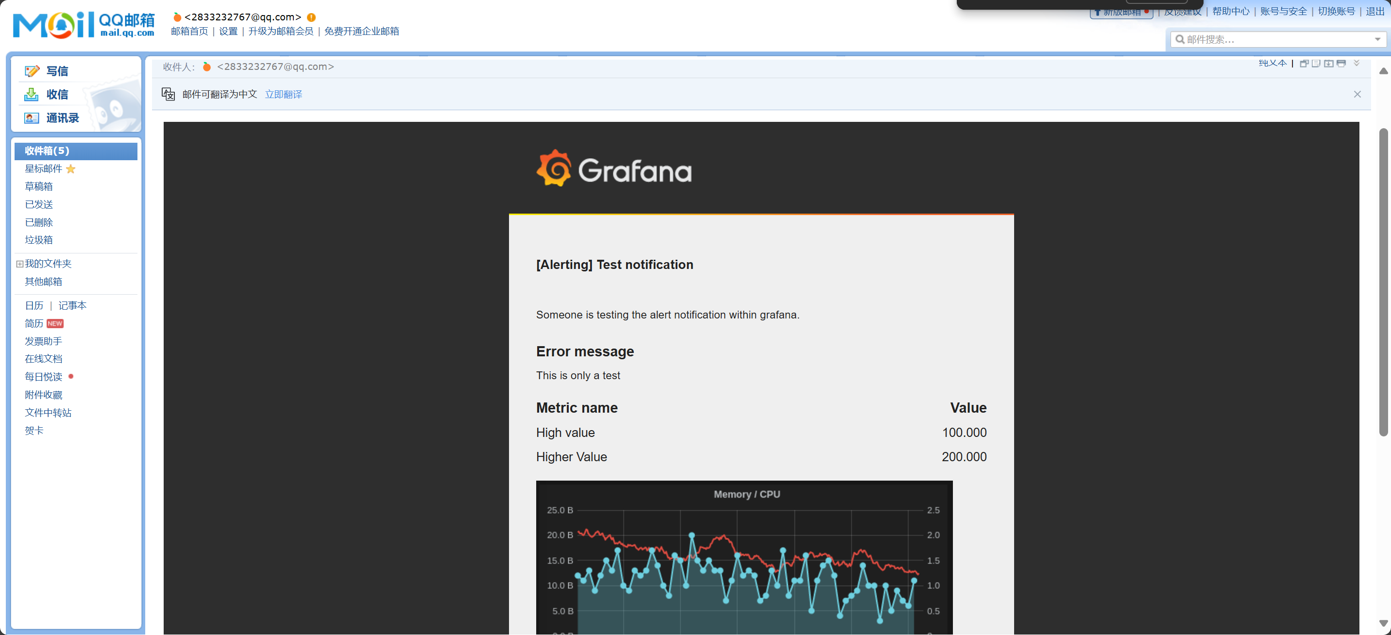The image size is (1391, 635).
Task: Open the mail search options dropdown arrow
Action: [1377, 39]
